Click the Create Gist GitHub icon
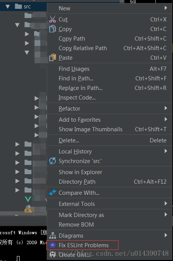Screen dimensions: 173x261 point(53,254)
